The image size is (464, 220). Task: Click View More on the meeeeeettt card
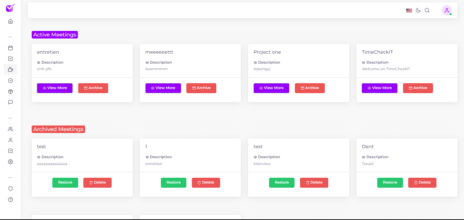tap(163, 88)
